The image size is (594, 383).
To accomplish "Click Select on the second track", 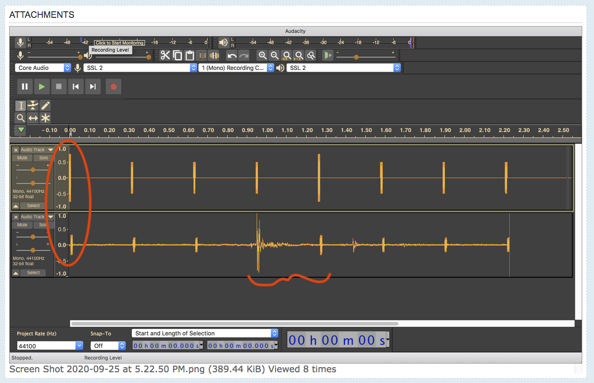I will click(33, 272).
